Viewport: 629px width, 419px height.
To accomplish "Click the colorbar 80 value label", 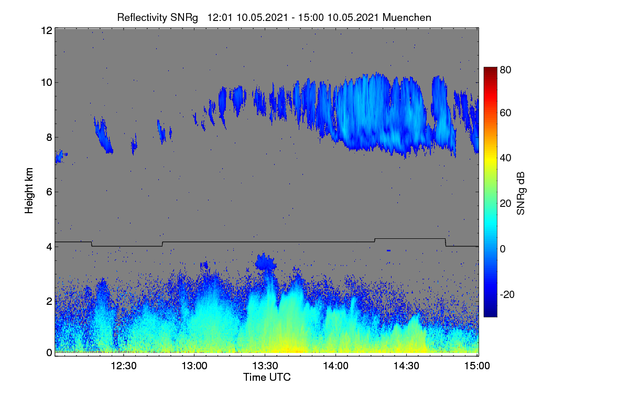I will pos(505,69).
